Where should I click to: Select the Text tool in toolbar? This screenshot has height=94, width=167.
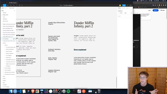click(x=17, y=5)
